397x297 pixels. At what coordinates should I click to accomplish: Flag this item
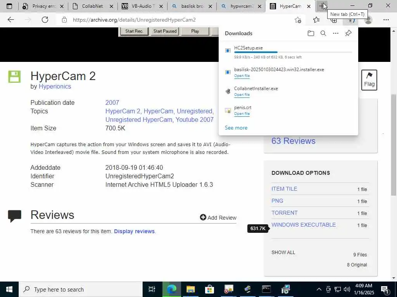pyautogui.click(x=369, y=80)
